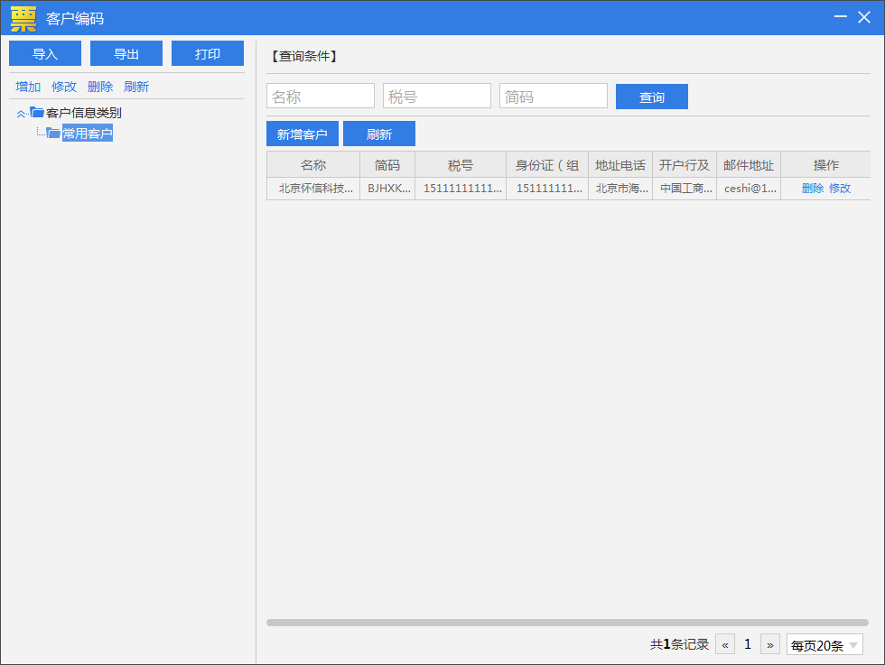
Task: Click the 151111111... ID number cell
Action: (547, 189)
